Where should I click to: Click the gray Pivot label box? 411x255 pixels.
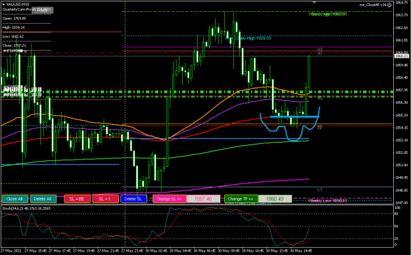point(43,10)
